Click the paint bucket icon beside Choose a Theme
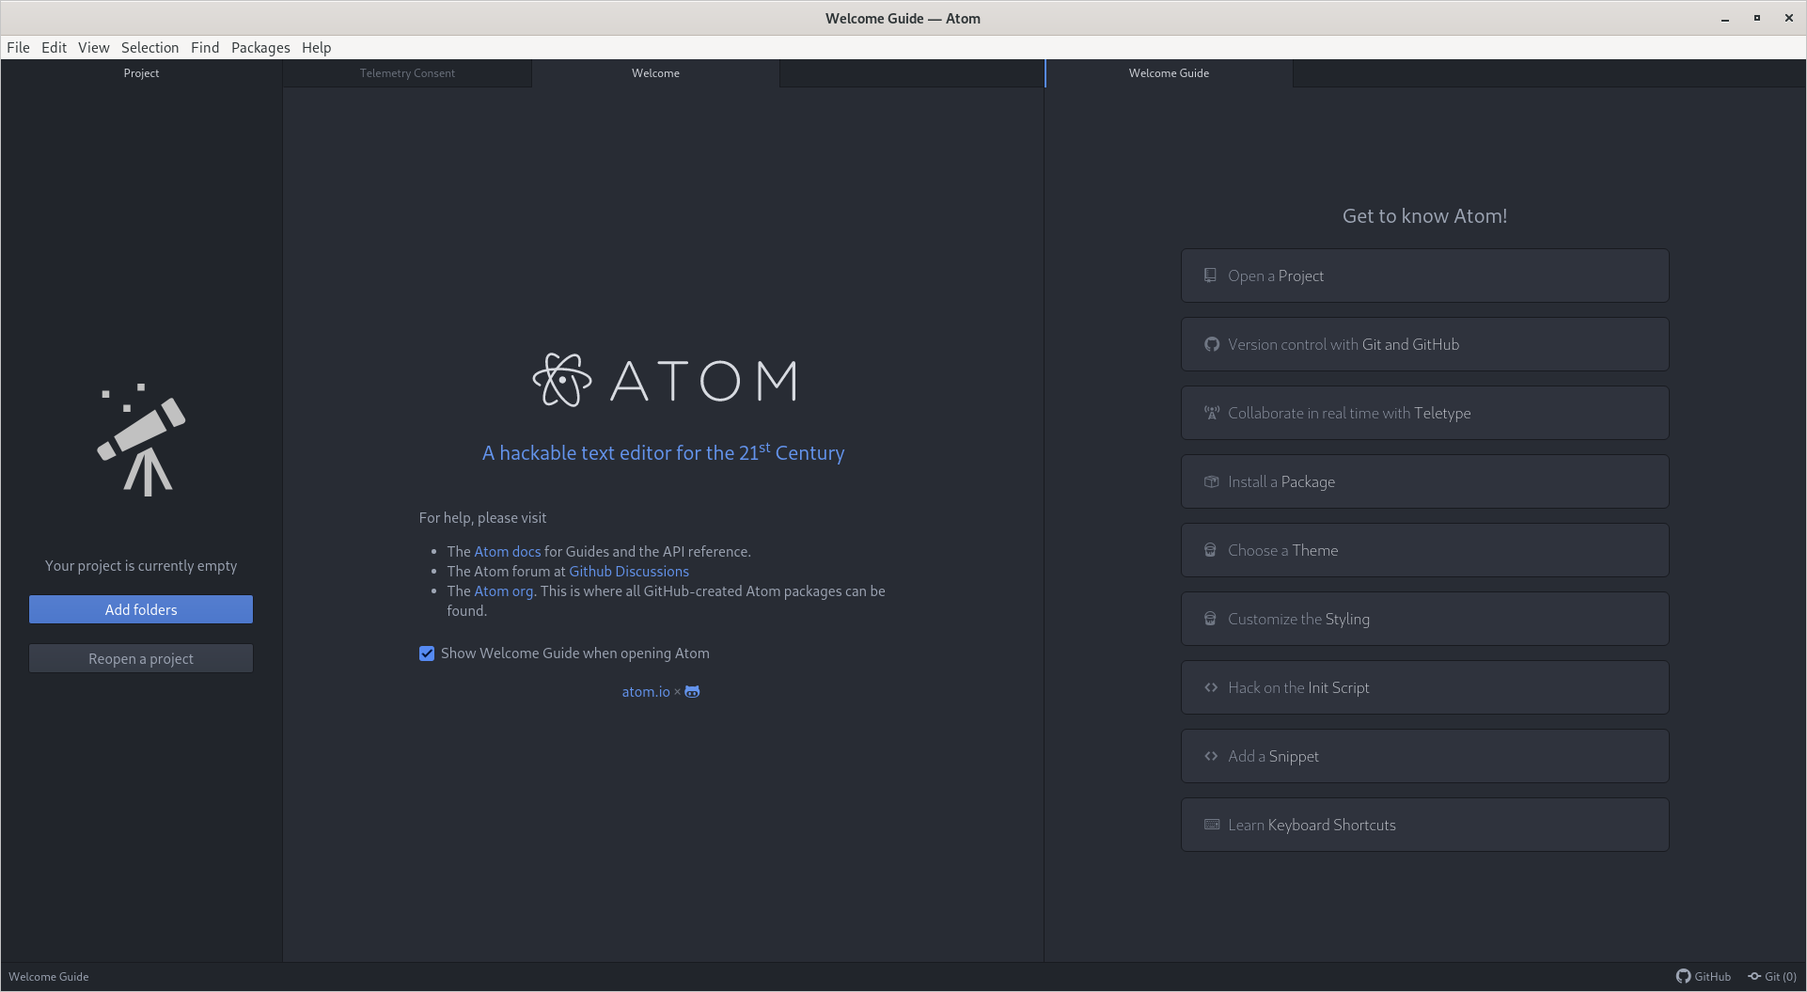The image size is (1807, 992). click(x=1211, y=550)
